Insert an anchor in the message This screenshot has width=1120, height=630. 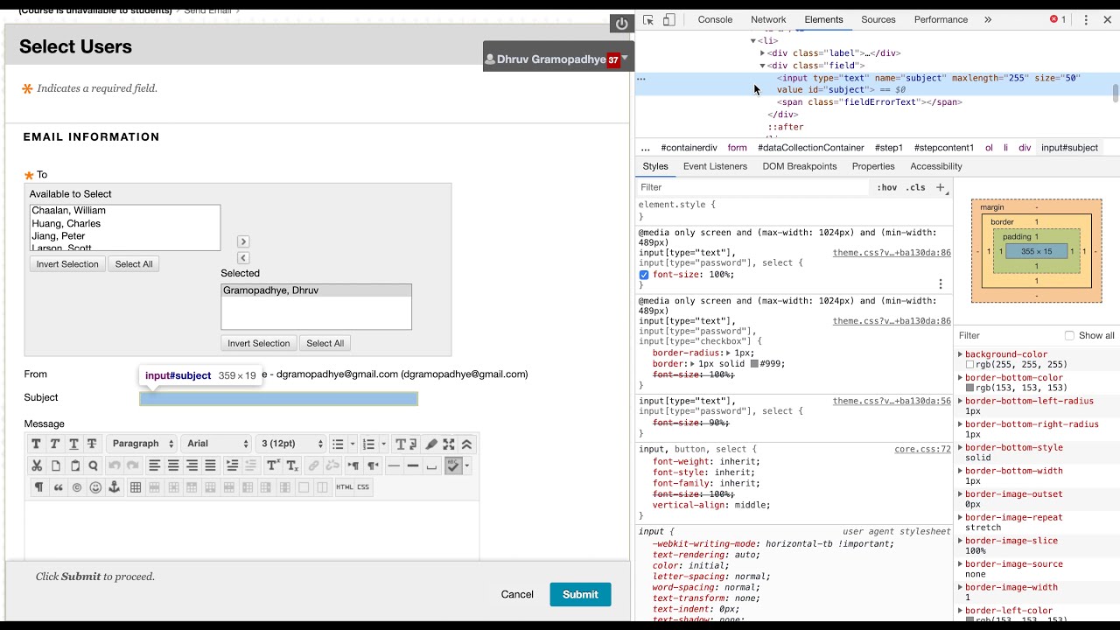click(114, 487)
